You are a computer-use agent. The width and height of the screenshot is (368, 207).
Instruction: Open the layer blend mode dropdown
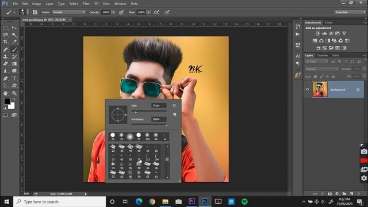click(x=322, y=69)
